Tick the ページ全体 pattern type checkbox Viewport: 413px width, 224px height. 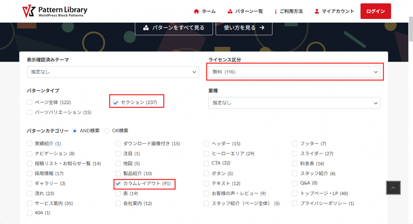click(x=29, y=103)
